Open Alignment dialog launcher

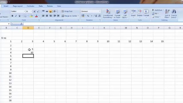[78, 20]
